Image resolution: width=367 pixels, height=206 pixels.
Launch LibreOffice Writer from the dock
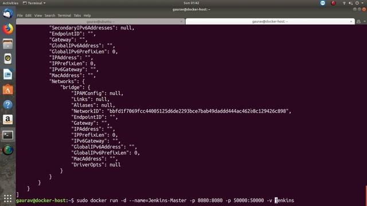[x=7, y=74]
